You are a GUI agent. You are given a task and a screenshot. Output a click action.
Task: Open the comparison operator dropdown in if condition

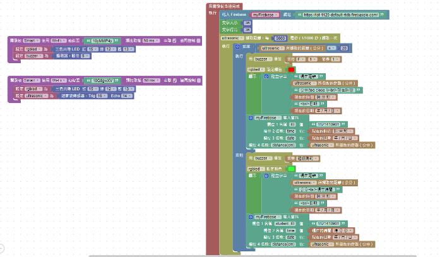(x=332, y=48)
